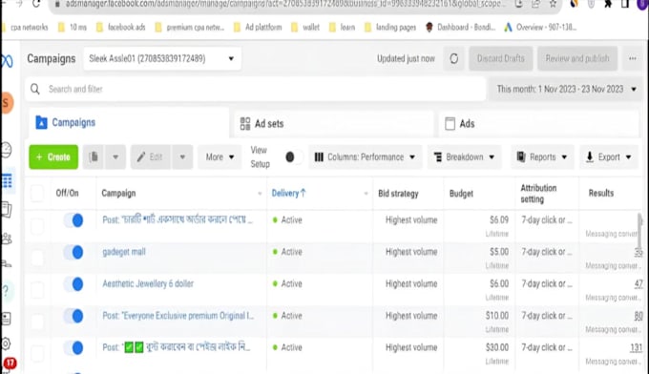Open the More dropdown

pos(220,156)
